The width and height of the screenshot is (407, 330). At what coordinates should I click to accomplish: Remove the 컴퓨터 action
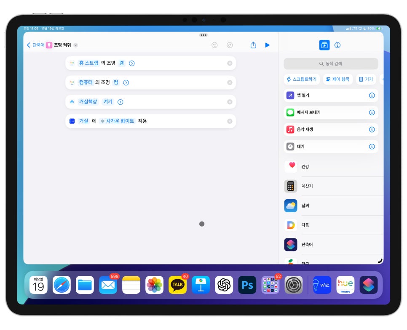(230, 82)
